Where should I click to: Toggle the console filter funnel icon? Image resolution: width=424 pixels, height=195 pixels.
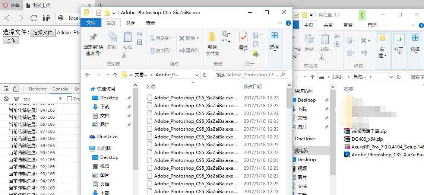click(x=16, y=99)
